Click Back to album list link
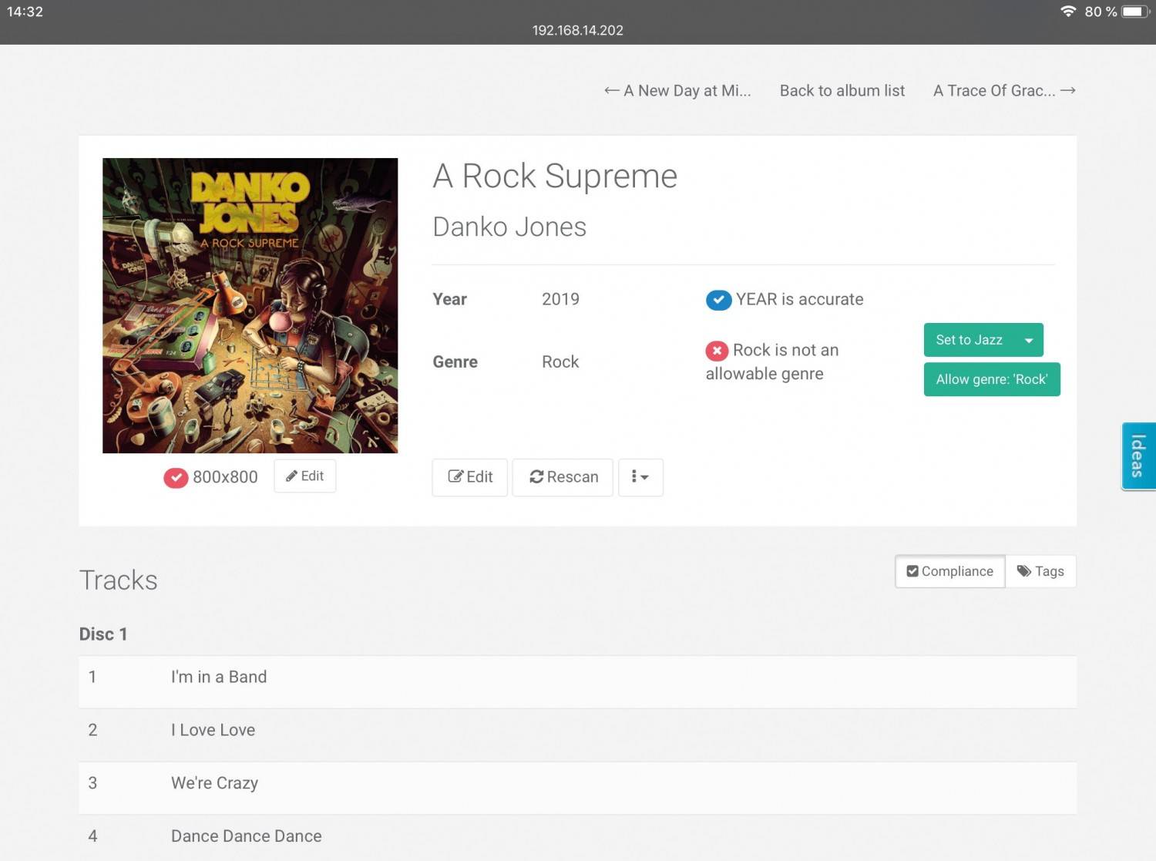Screen dimensions: 1156x861 pos(842,91)
